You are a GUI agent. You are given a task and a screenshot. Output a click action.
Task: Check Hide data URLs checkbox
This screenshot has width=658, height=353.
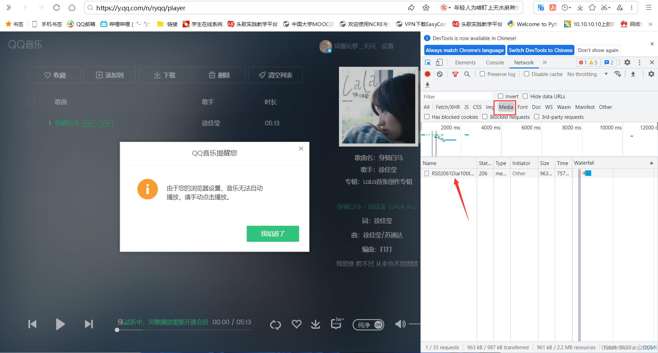[x=525, y=96]
